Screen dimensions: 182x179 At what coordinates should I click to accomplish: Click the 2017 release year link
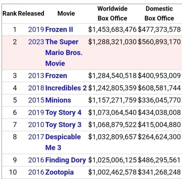36,137
